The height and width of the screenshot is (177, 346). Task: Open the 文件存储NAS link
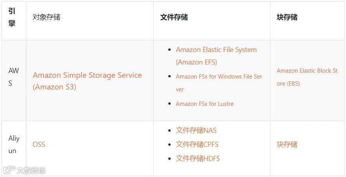tap(196, 131)
